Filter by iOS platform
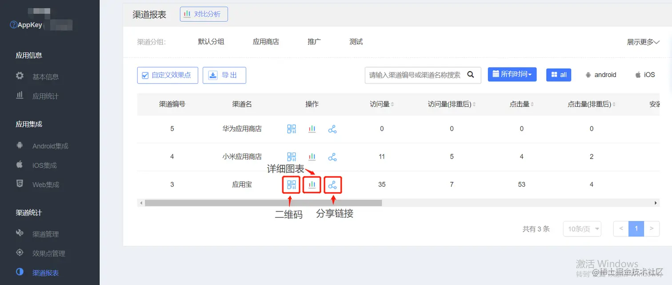This screenshot has width=672, height=285. click(645, 75)
